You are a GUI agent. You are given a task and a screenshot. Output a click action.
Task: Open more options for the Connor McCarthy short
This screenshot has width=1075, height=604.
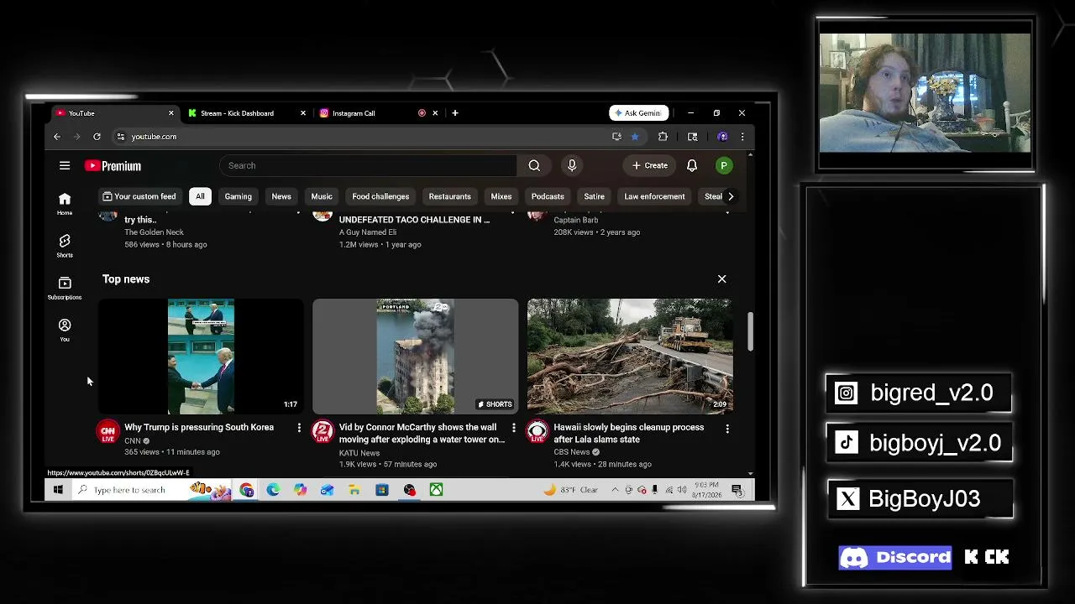[514, 428]
